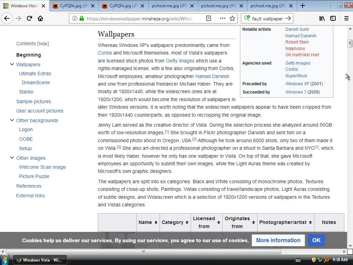
Task: Open Getty Images link in paragraph
Action: point(180,61)
